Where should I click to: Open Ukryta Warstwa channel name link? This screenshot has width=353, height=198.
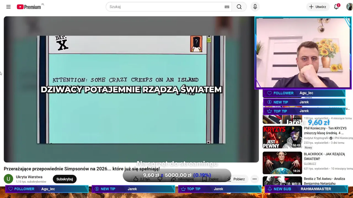[29, 177]
